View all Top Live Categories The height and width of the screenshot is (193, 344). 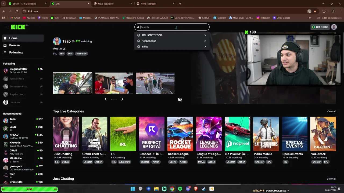331,111
